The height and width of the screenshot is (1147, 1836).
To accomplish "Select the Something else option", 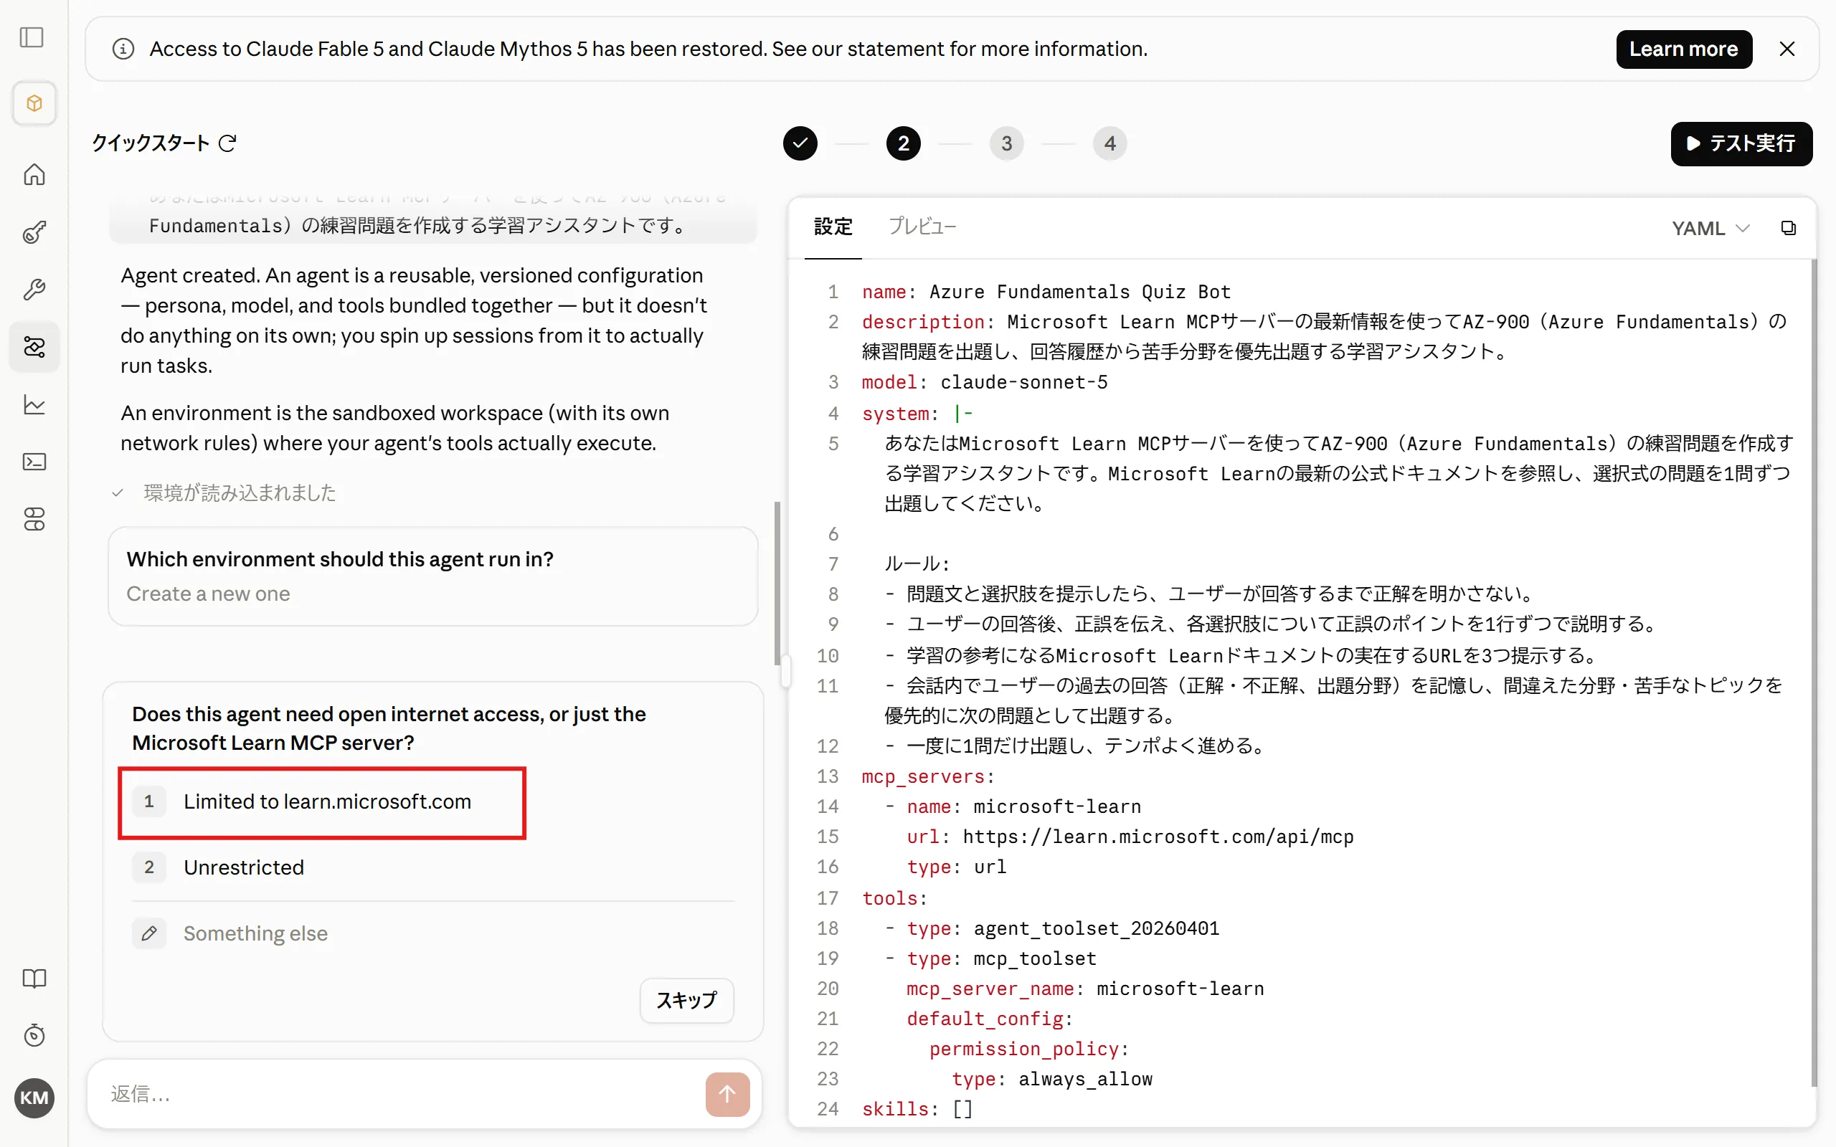I will [x=432, y=933].
